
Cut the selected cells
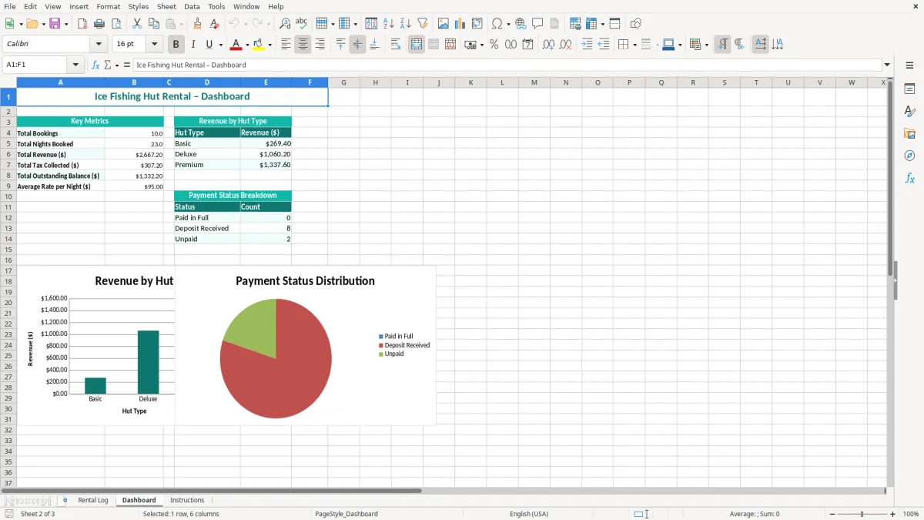tap(137, 24)
